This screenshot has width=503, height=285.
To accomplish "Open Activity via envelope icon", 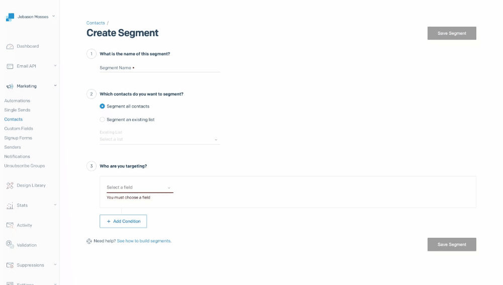I will click(x=10, y=225).
